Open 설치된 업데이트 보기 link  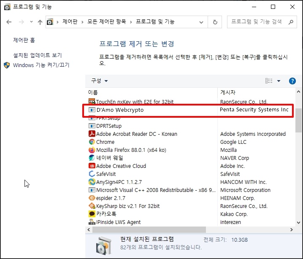pos(37,55)
